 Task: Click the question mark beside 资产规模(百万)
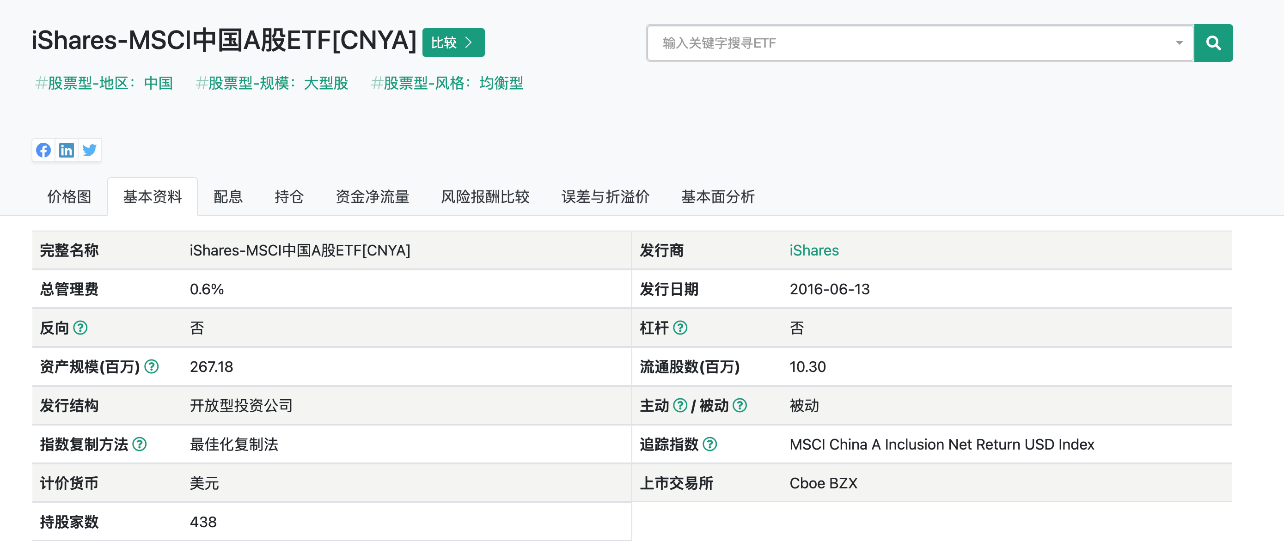151,367
